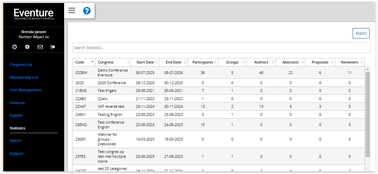Viewport: 378px width, 174px height.
Task: Select Demo Conference Eventure cell
Action: (113, 73)
